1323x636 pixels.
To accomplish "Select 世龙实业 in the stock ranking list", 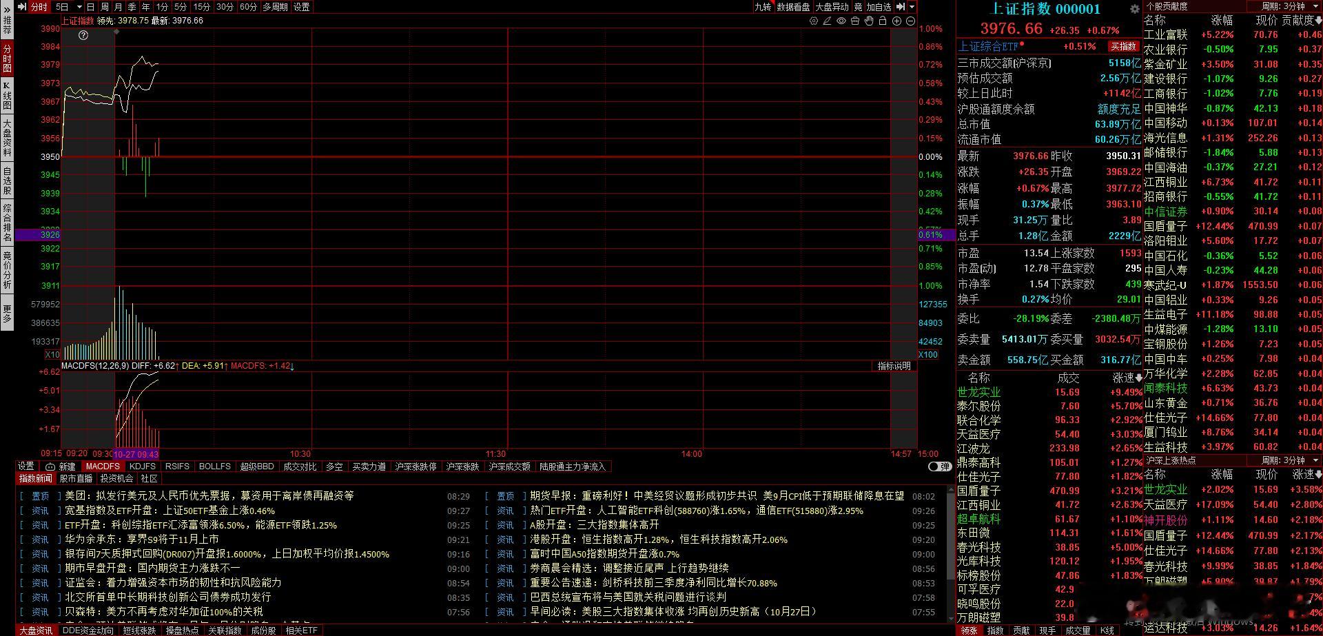I will [1049, 392].
